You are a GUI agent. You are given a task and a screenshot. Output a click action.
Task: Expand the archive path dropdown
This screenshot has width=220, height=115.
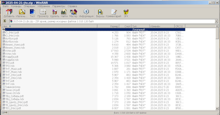pos(217,21)
